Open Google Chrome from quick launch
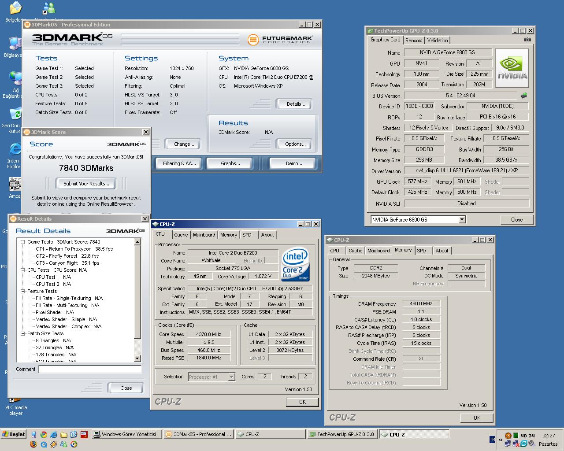 tap(44, 434)
